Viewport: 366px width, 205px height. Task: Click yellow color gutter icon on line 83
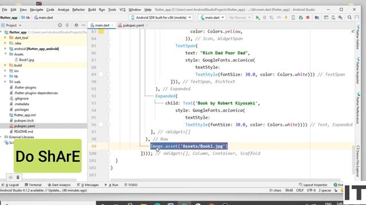[101, 31]
